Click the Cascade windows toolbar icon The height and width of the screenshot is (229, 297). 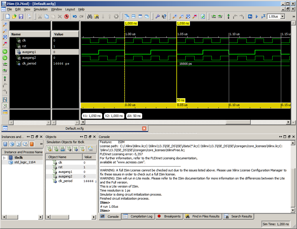tap(127, 16)
